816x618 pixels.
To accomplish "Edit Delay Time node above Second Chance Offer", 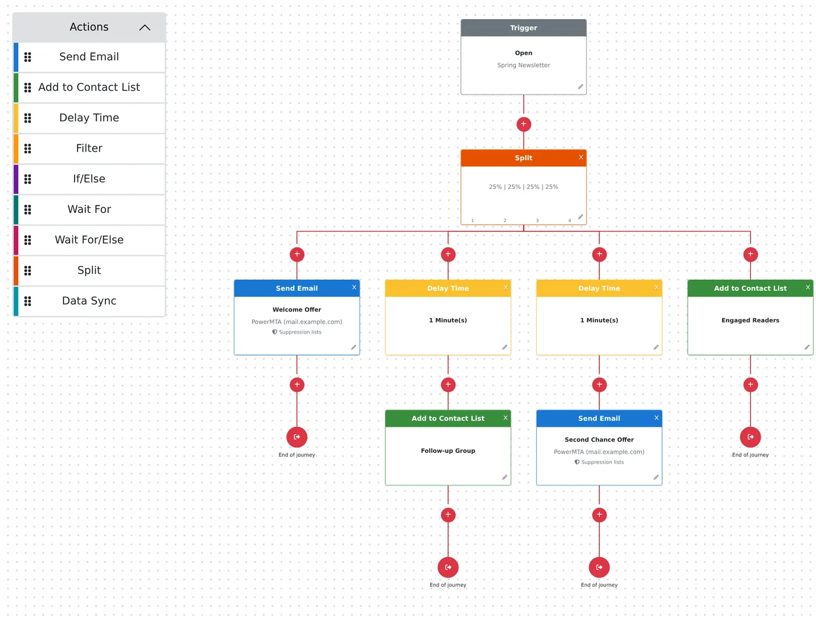I will click(656, 347).
